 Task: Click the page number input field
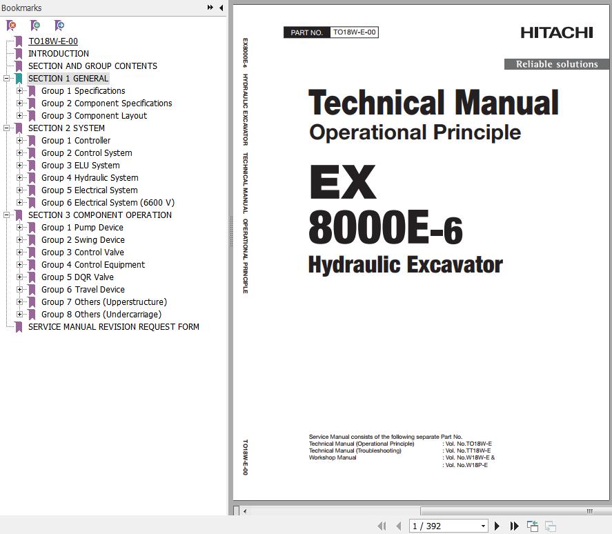[x=442, y=526]
